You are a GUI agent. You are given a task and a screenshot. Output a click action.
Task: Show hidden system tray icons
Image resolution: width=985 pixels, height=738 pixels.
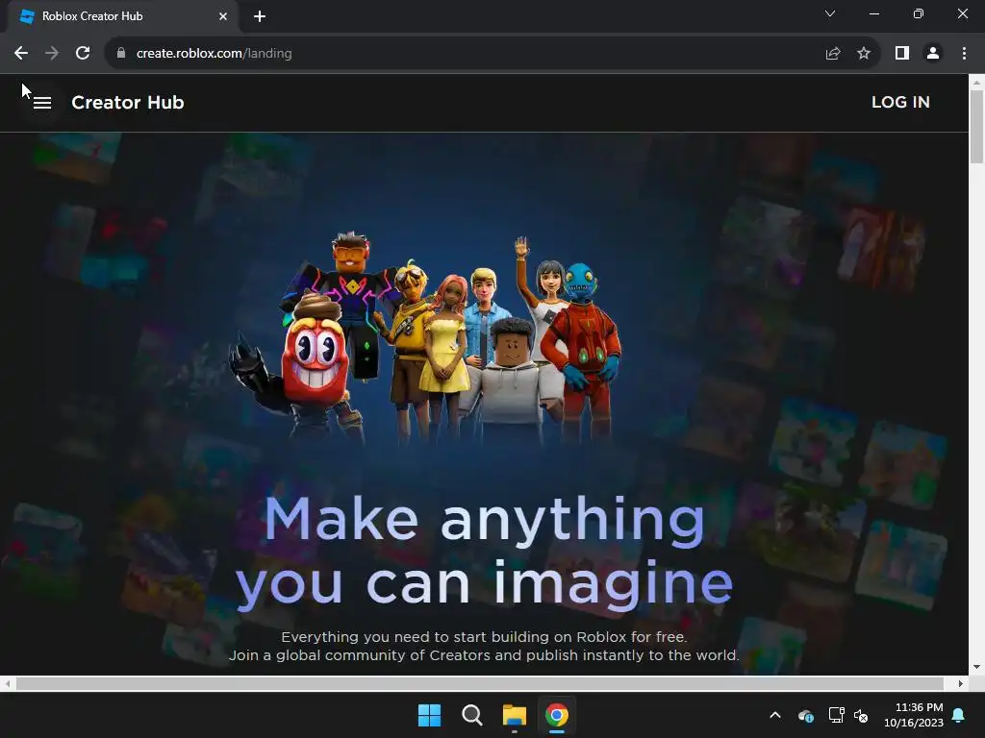click(775, 715)
